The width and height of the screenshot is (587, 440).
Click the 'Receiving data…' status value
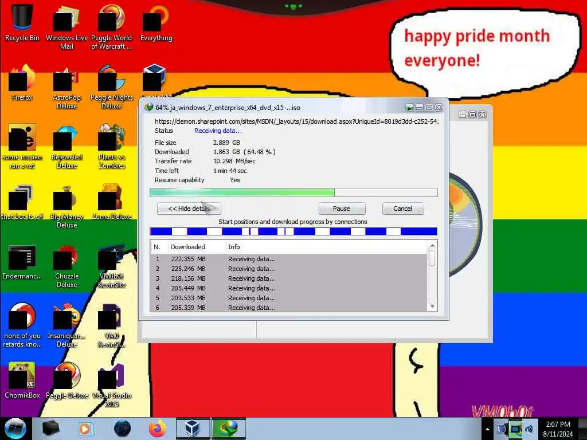point(218,131)
